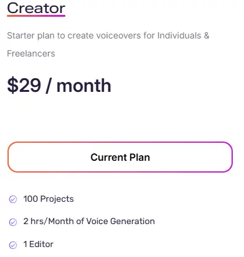244x257 pixels.
Task: Select the Current Plan button
Action: click(x=120, y=157)
